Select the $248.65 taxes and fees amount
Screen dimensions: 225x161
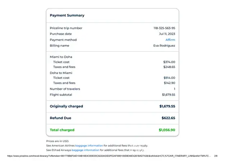tap(169, 67)
